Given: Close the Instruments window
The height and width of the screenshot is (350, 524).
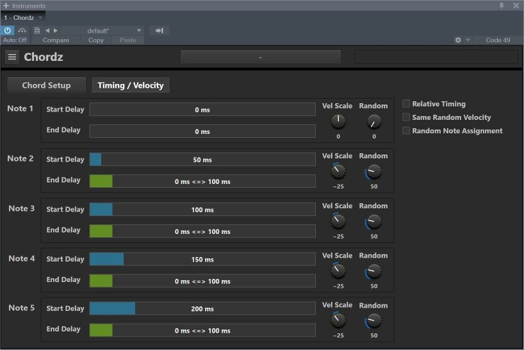Looking at the screenshot, I should point(516,6).
